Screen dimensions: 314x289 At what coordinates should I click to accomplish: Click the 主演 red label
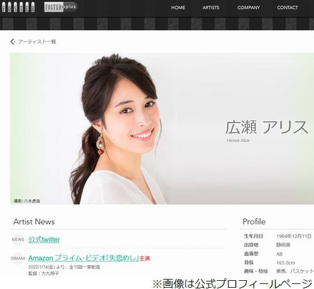tap(145, 258)
